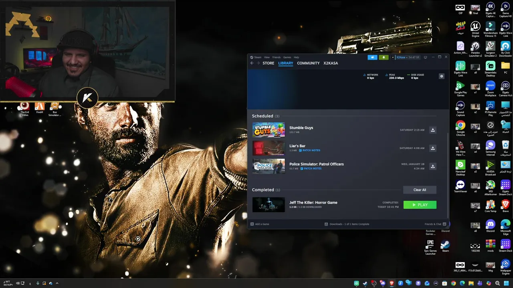The width and height of the screenshot is (513, 288).
Task: Click the Add a Game plus icon
Action: point(252,224)
